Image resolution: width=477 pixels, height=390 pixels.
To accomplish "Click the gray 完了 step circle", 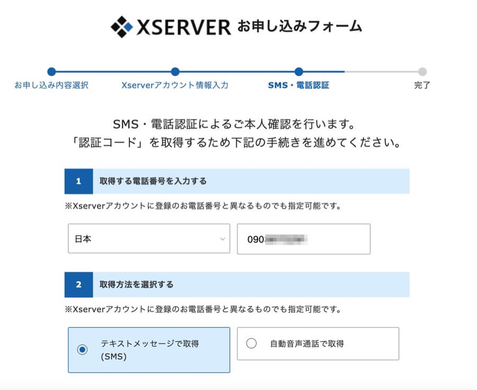I will coord(422,72).
